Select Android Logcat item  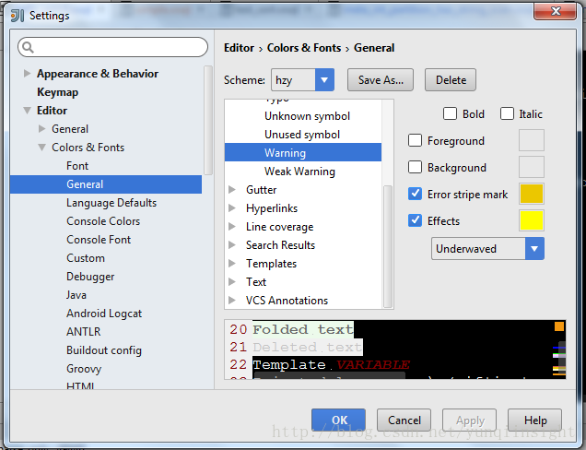[x=104, y=314]
